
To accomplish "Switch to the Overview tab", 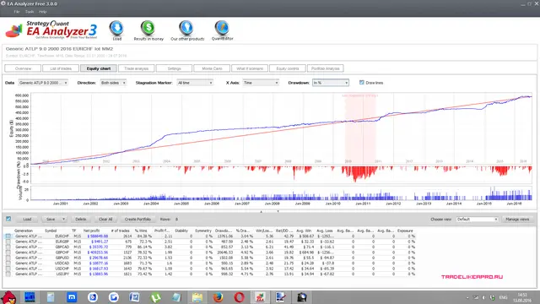I will (23, 68).
